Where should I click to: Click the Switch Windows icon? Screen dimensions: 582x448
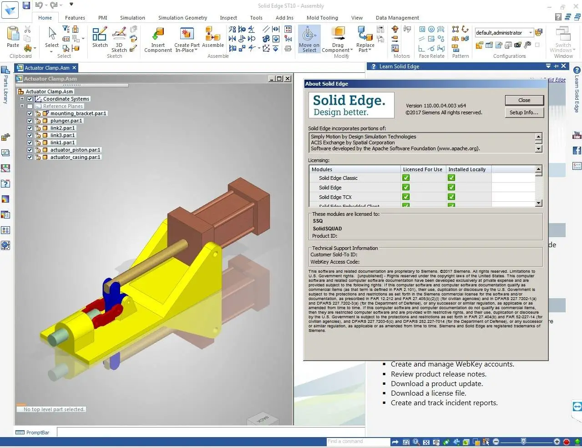click(x=563, y=34)
